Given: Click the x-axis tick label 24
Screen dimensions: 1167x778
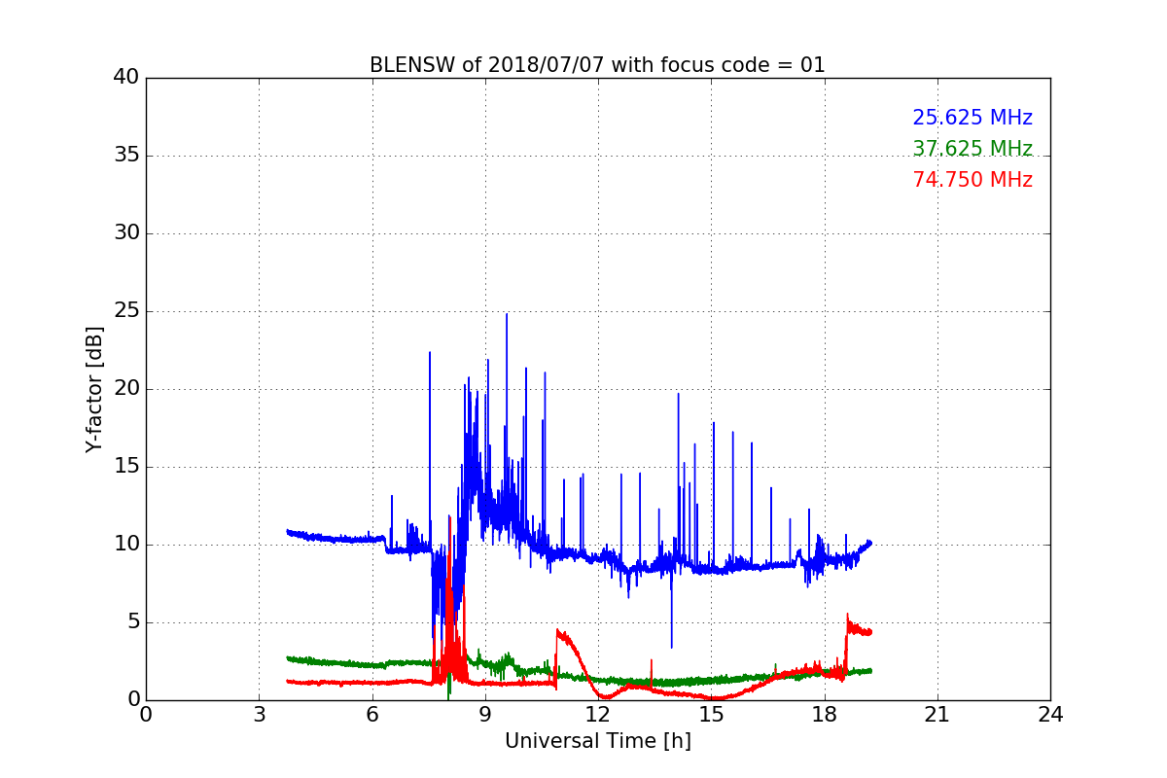Looking at the screenshot, I should (x=1050, y=714).
